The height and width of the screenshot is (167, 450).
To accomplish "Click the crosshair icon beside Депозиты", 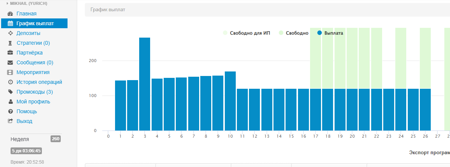I will [x=11, y=33].
